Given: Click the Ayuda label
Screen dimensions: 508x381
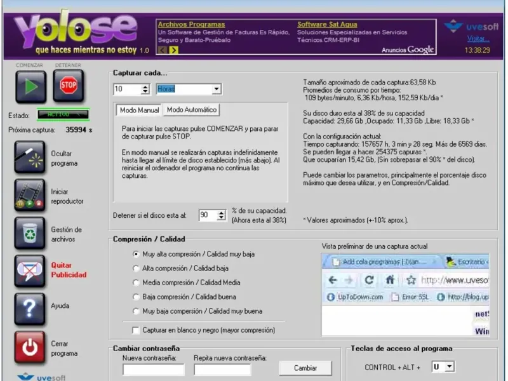Looking at the screenshot, I should click(x=60, y=306).
